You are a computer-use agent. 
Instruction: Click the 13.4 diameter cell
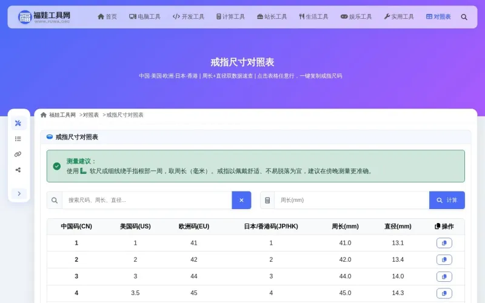(398, 260)
